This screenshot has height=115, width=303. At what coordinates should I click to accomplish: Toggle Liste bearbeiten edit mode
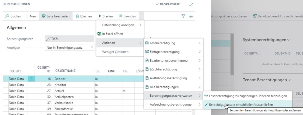tap(56, 16)
